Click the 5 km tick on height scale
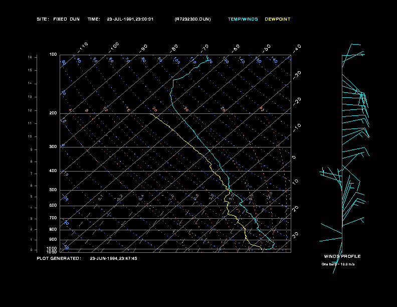Viewport: 397px width, 307px height. tap(32, 197)
